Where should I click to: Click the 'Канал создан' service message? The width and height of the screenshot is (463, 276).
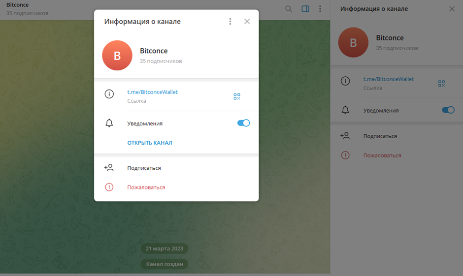pos(165,264)
